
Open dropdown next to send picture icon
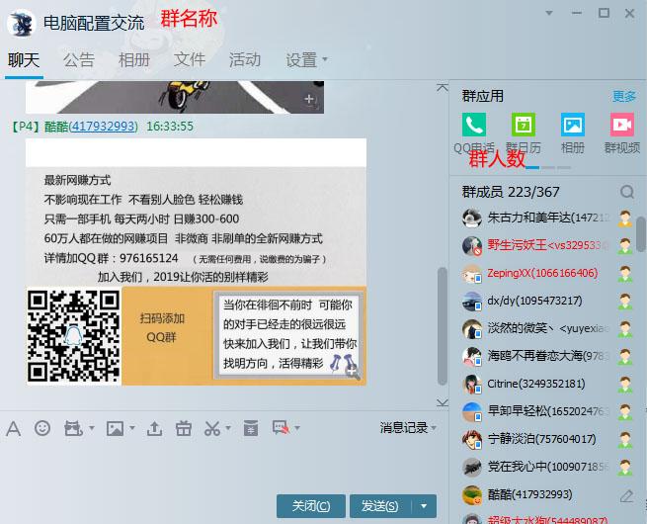(132, 428)
